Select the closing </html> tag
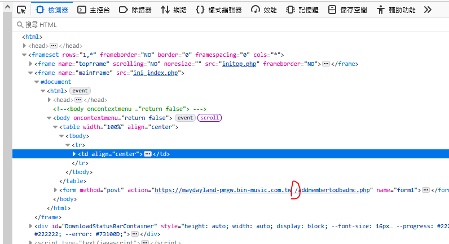The image size is (449, 244). 59,208
